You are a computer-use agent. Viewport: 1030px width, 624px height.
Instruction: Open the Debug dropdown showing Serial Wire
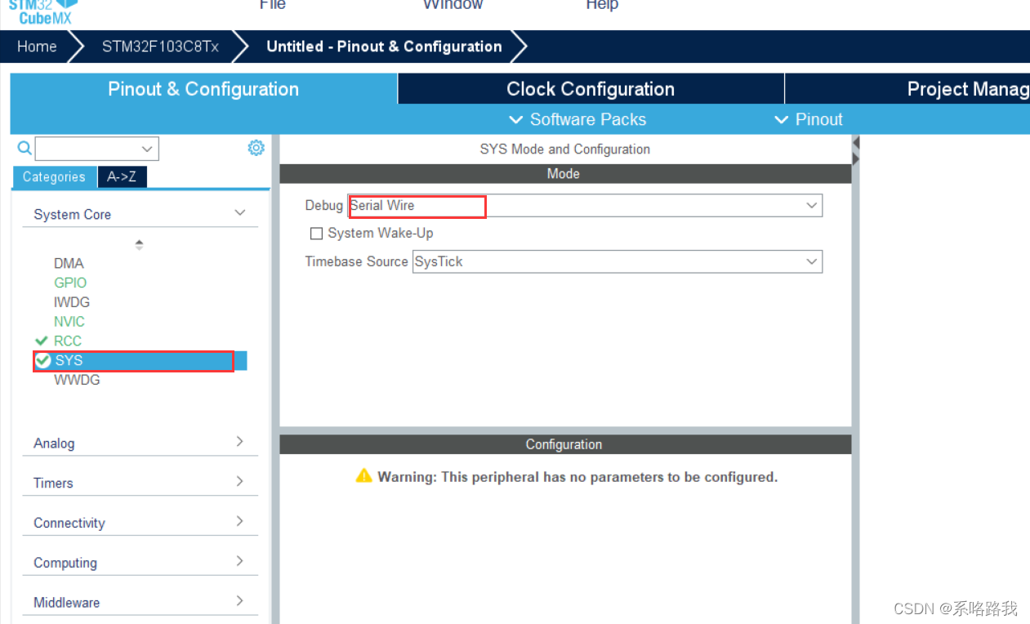pyautogui.click(x=585, y=206)
